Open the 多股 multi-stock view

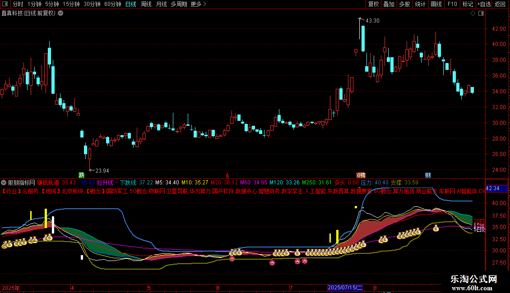tap(404, 4)
